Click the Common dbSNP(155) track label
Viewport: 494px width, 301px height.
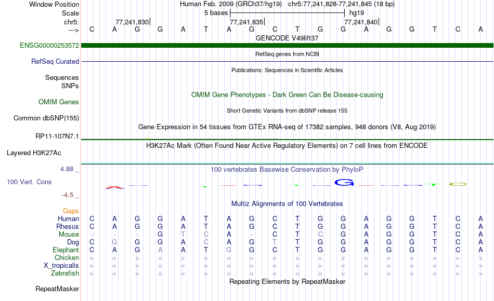click(x=46, y=118)
